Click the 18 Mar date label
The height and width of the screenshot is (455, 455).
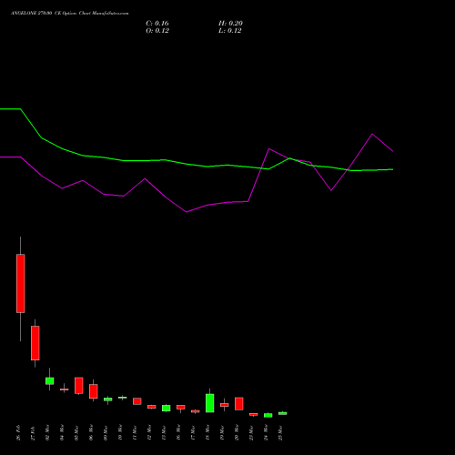pos(207,433)
